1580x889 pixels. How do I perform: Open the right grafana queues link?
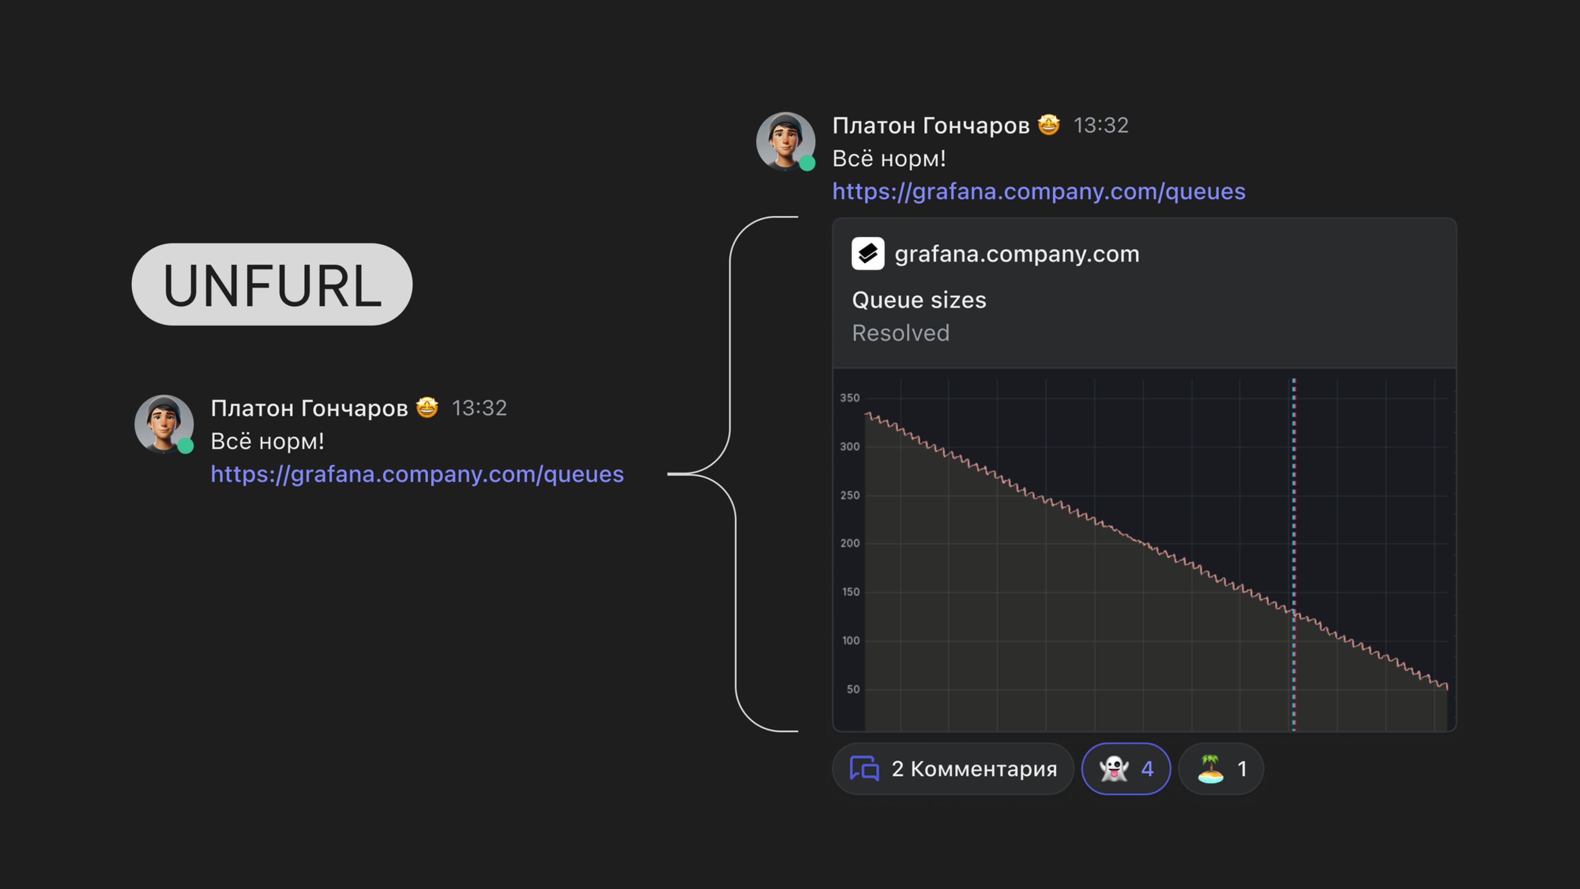1038,191
